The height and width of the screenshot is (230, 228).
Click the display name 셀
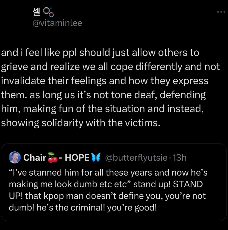pyautogui.click(x=36, y=11)
